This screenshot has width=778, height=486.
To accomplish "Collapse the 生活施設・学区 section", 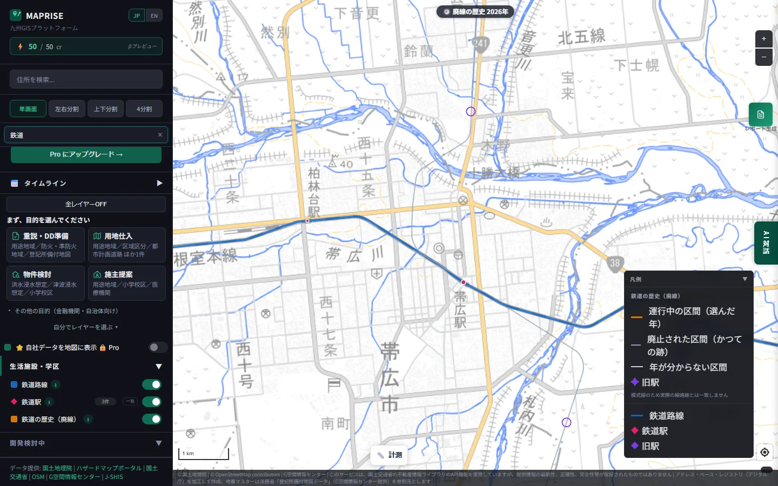I will pyautogui.click(x=159, y=367).
